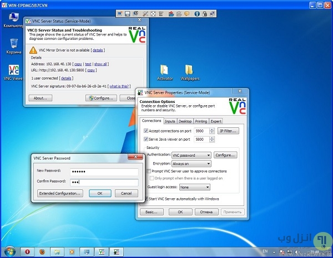Switch to the Connections tab
Viewport: 333px width, 258px height.
(x=152, y=121)
